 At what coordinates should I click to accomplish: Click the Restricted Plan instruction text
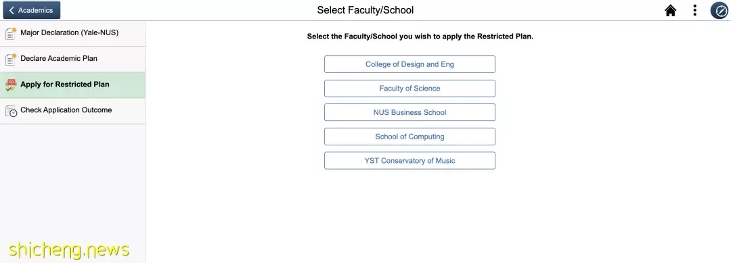click(x=420, y=37)
